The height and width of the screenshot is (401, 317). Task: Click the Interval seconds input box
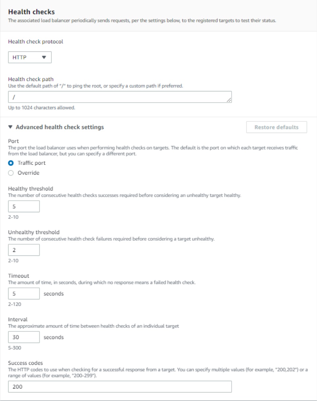coord(24,337)
